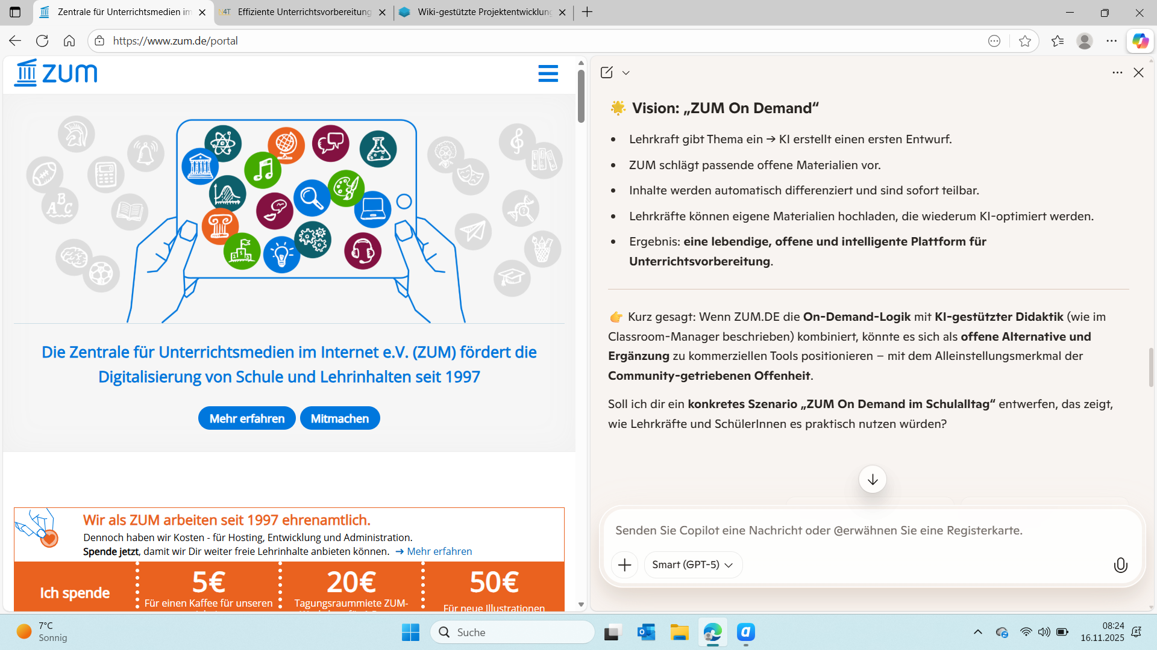Screen dimensions: 1157x650
Task: Open the Tab actions menu icon
Action: (x=15, y=12)
